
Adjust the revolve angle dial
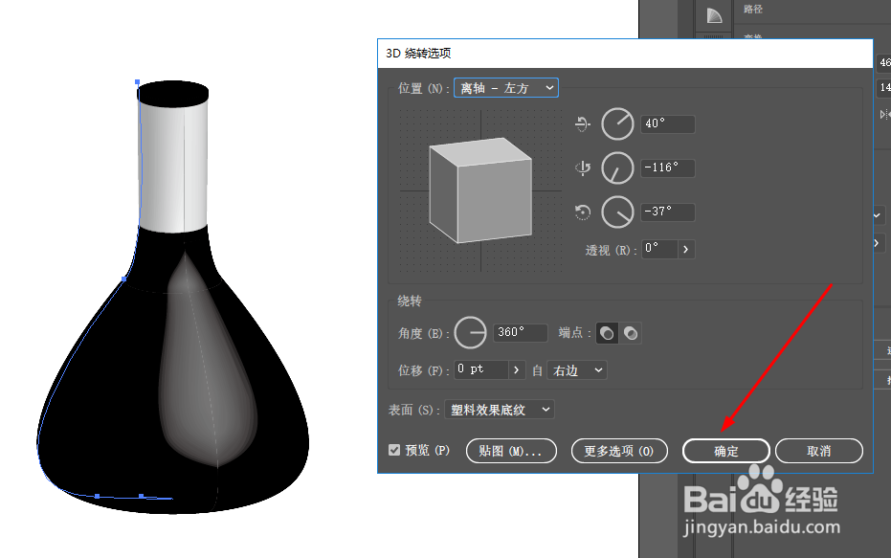click(471, 332)
